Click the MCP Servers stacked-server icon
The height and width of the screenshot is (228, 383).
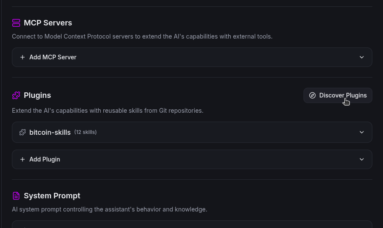click(16, 23)
